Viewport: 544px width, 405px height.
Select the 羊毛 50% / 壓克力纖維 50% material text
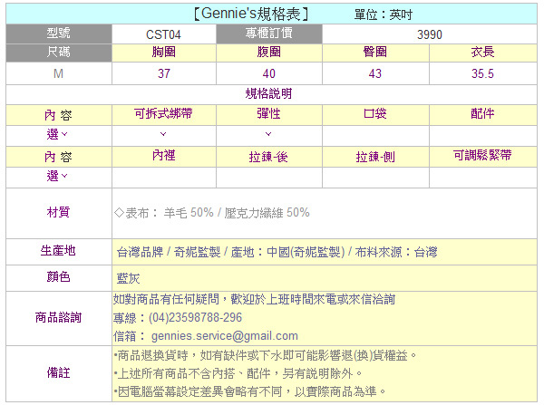tap(237, 213)
